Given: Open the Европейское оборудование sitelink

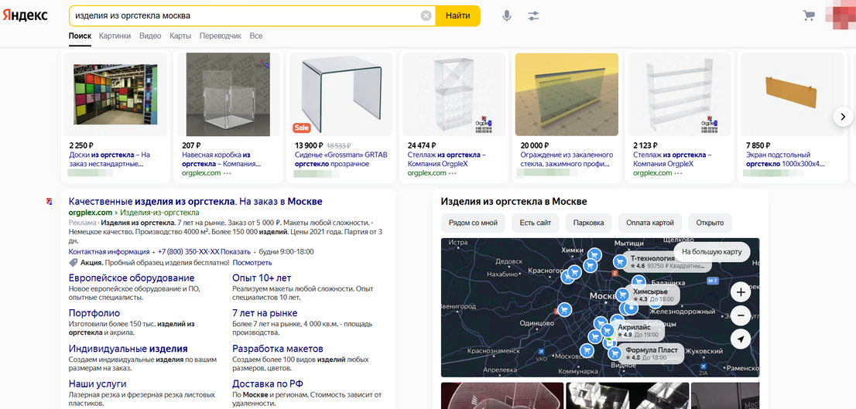Looking at the screenshot, I should pyautogui.click(x=132, y=278).
